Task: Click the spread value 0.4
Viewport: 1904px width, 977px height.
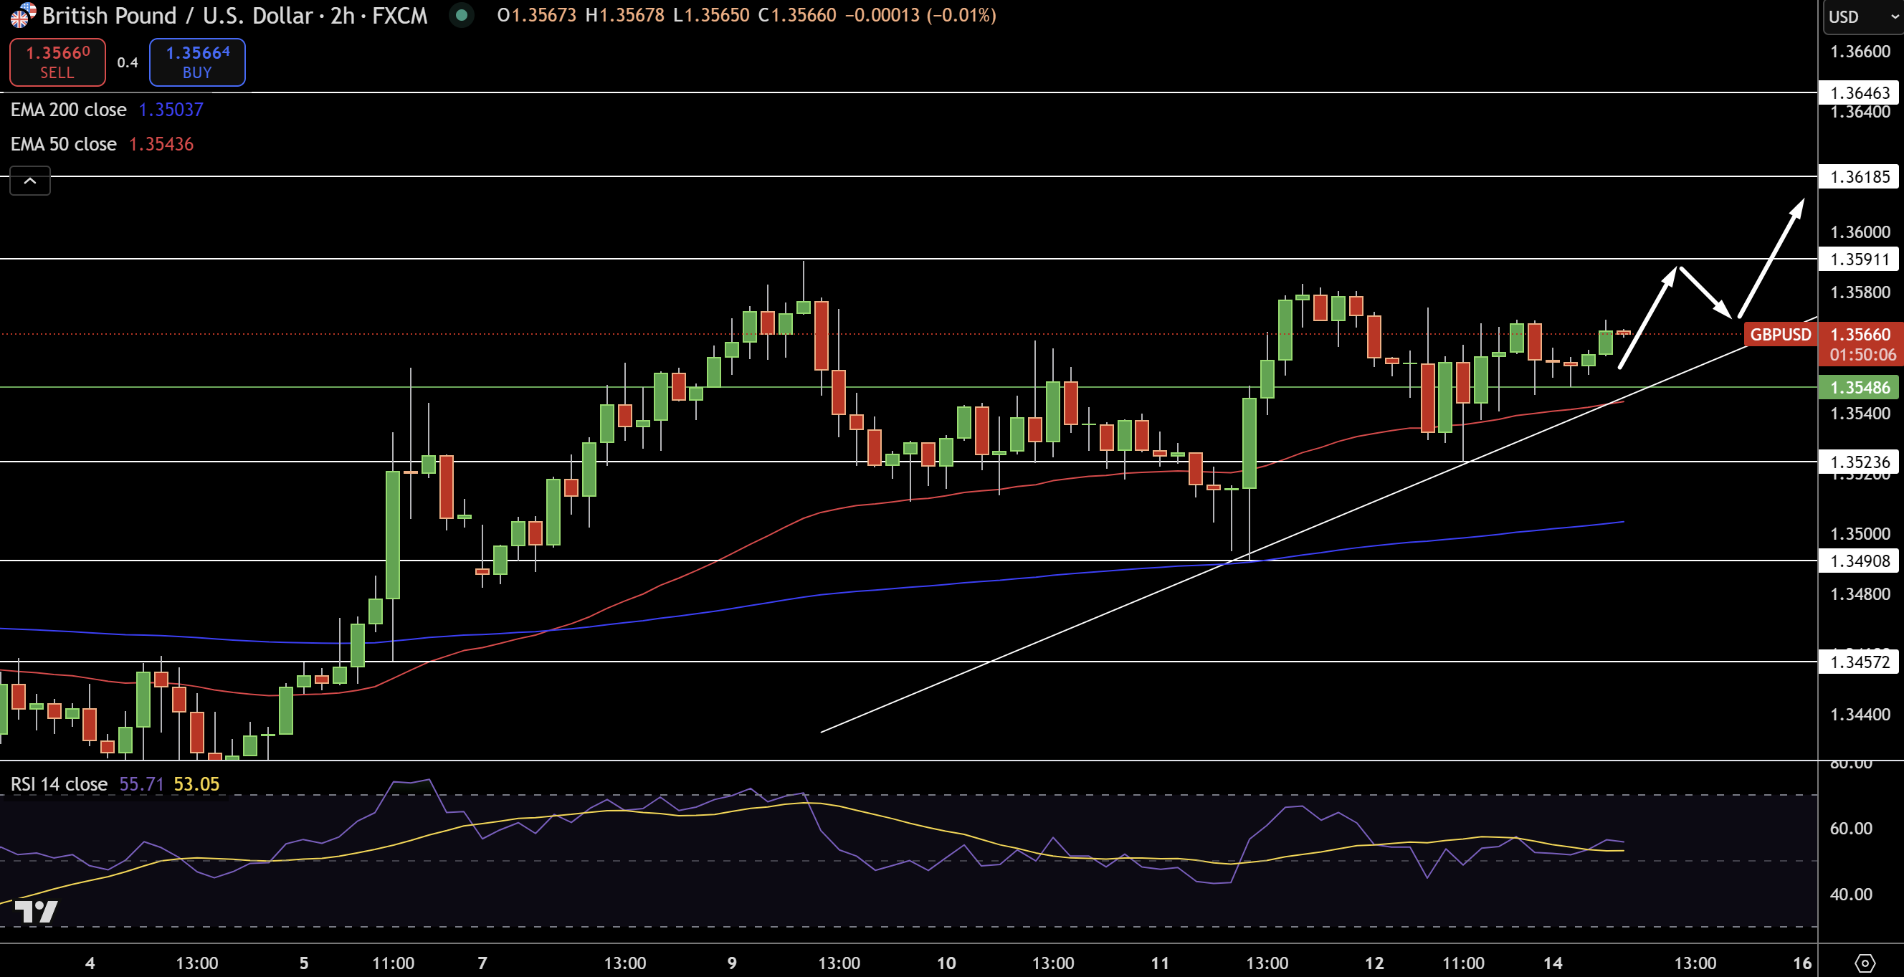Action: (x=127, y=63)
